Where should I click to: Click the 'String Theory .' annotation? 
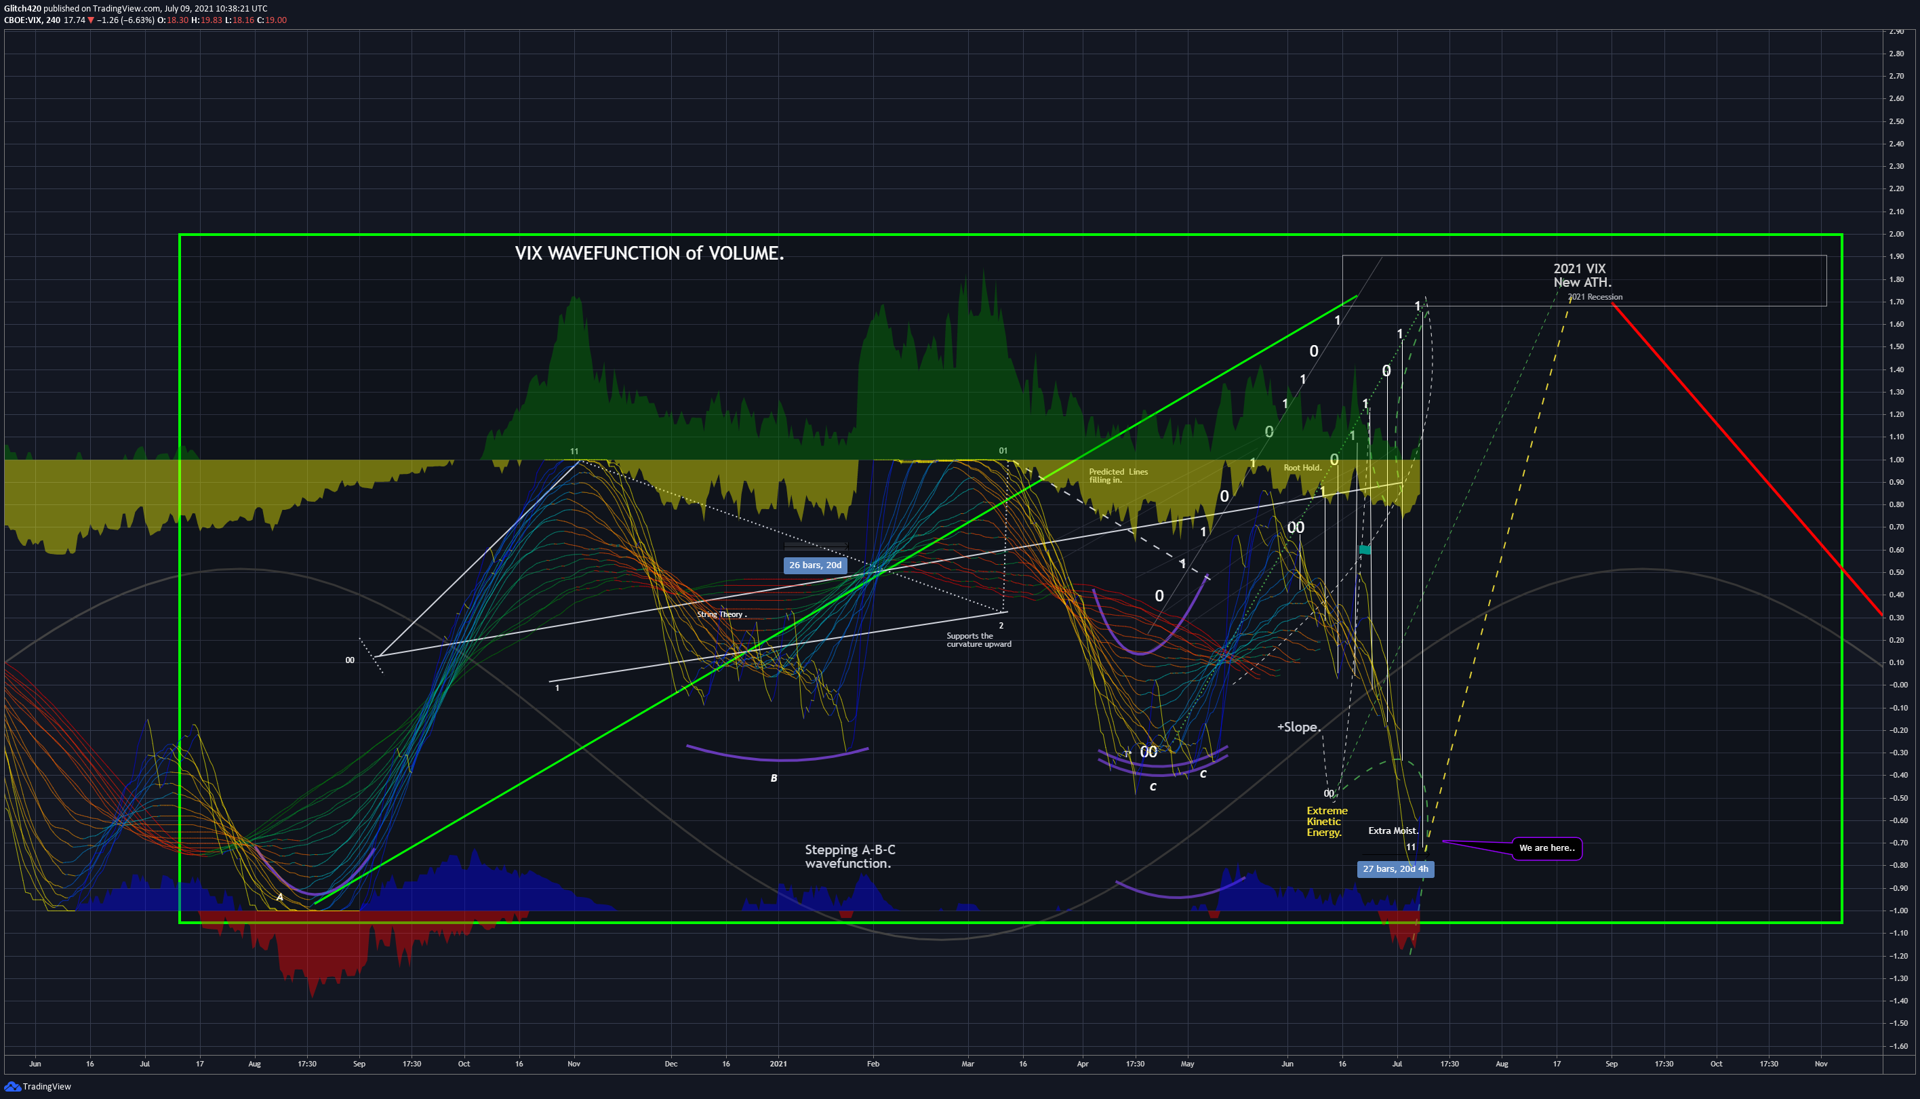(721, 614)
